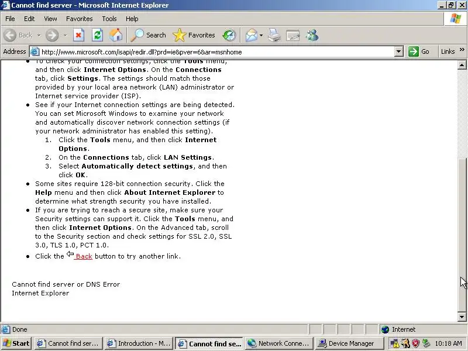Click inside the address URL field
Screen dimensions: 468x351
[x=215, y=51]
